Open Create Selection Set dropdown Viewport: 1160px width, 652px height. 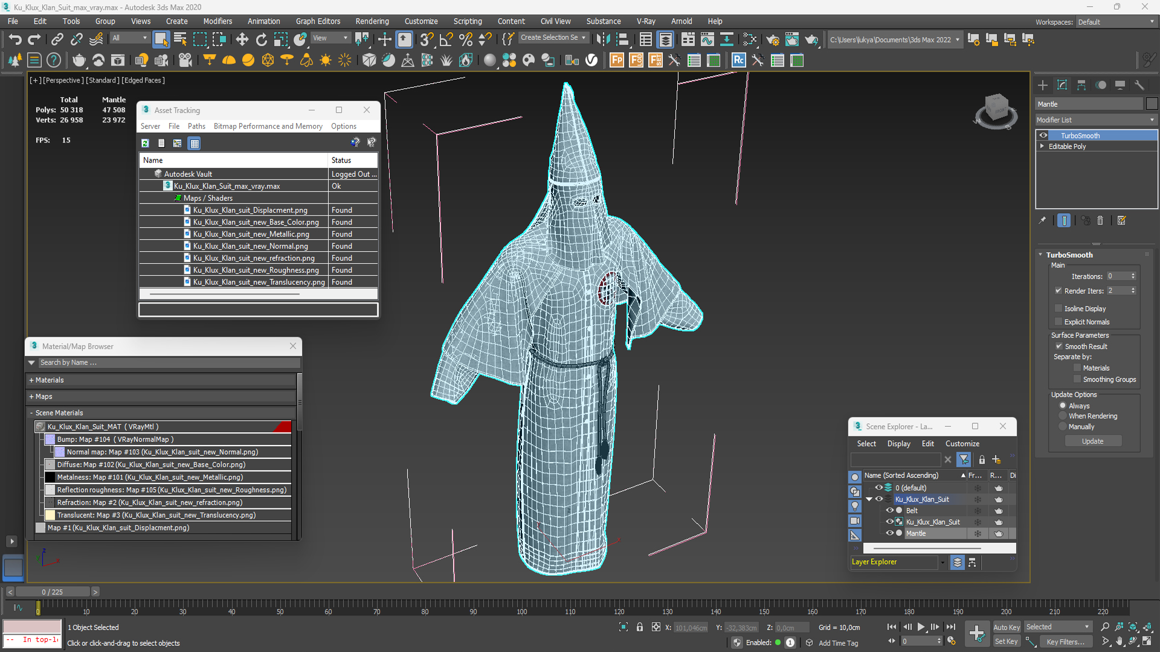pos(553,37)
